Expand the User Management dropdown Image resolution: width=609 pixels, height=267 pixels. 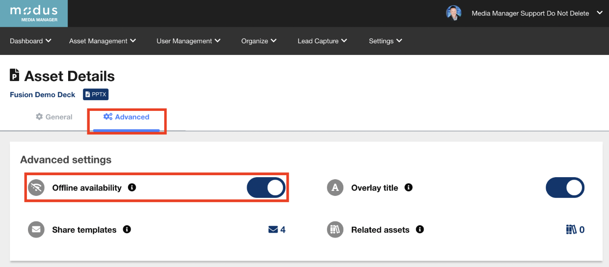[x=188, y=41]
